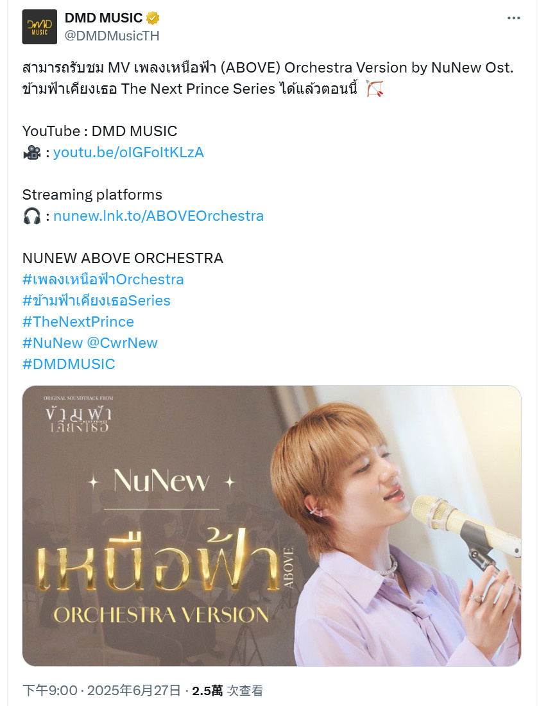The height and width of the screenshot is (706, 539).
Task: Click the post timestamp 下午9:00 · 2025年6月27日
Action: 102,690
